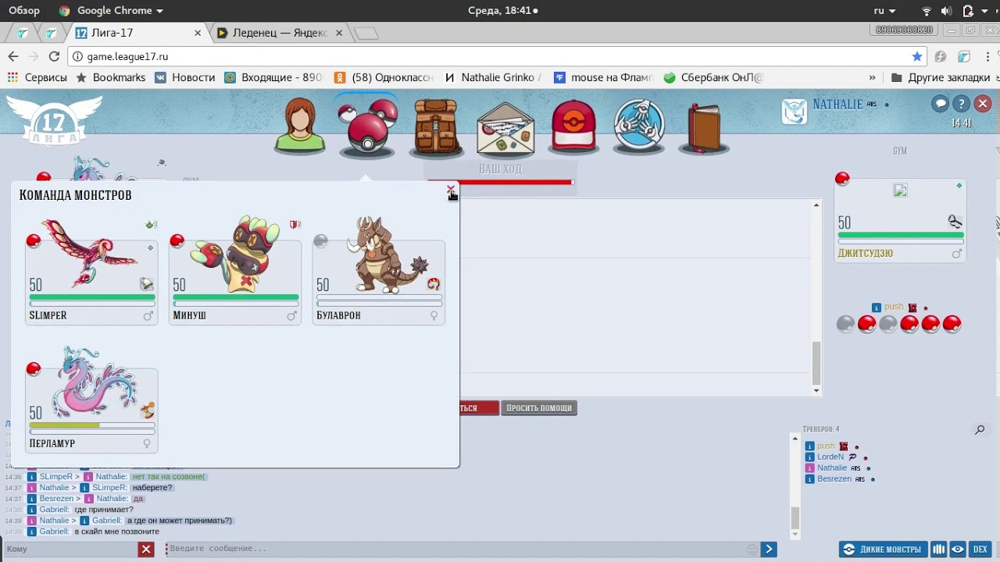1000x562 pixels.
Task: Open info icon beside Nathalie in trainer list
Action: [x=810, y=468]
